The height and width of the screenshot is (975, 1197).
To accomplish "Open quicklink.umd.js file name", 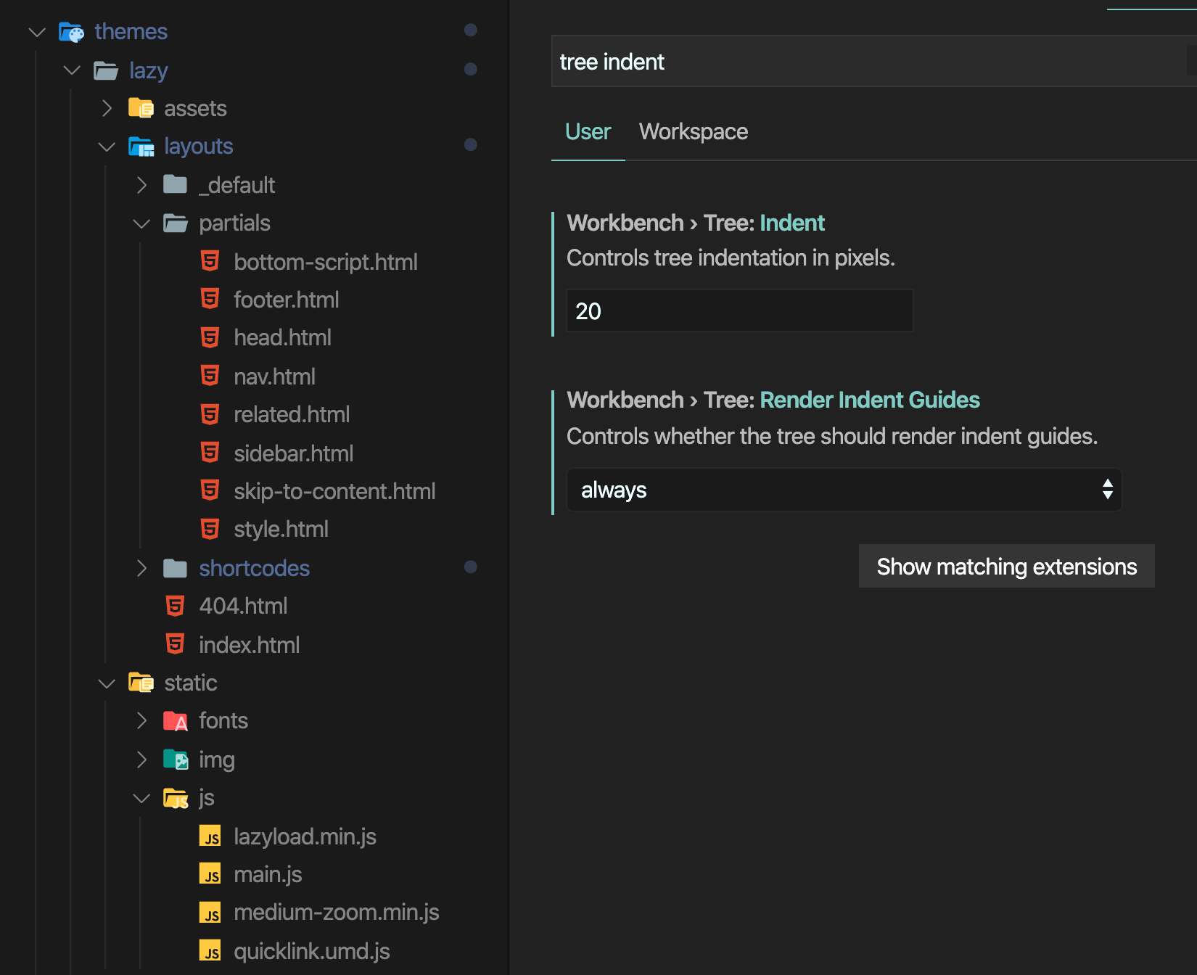I will pos(312,951).
